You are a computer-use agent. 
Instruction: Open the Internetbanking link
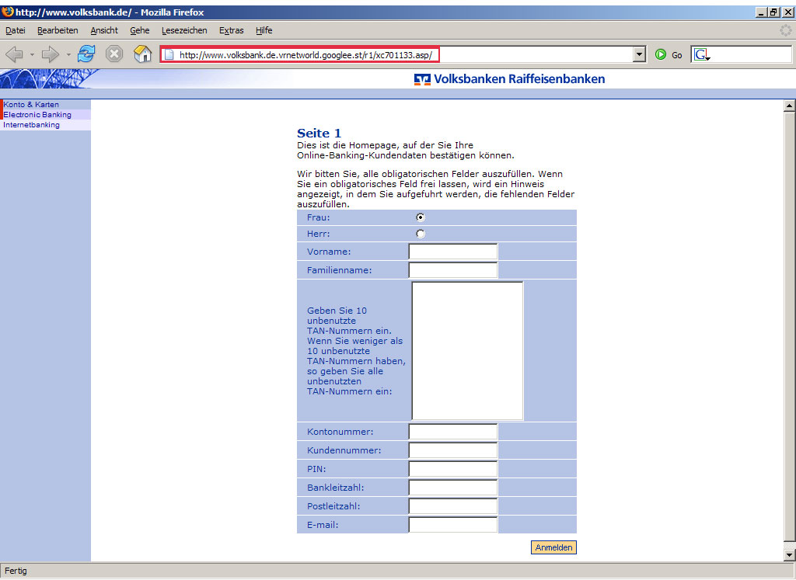31,125
